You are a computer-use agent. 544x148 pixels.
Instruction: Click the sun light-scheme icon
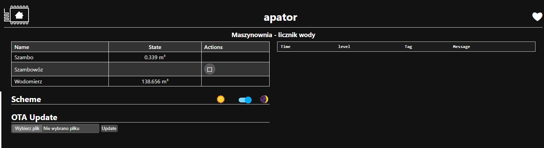[221, 99]
